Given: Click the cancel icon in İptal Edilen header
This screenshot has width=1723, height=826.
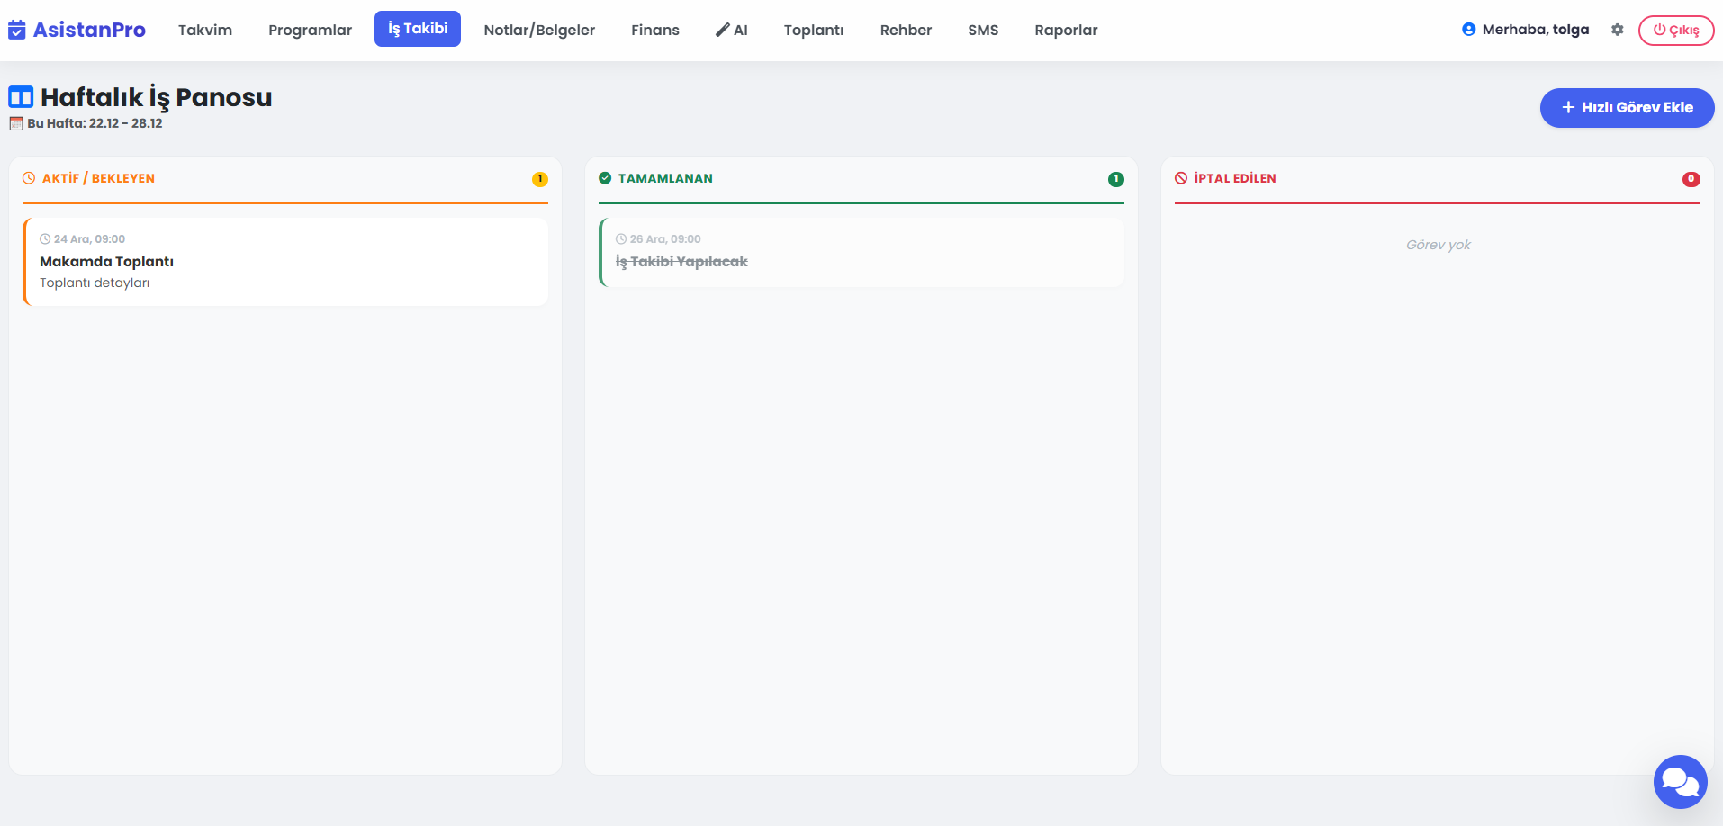Looking at the screenshot, I should coord(1181,178).
